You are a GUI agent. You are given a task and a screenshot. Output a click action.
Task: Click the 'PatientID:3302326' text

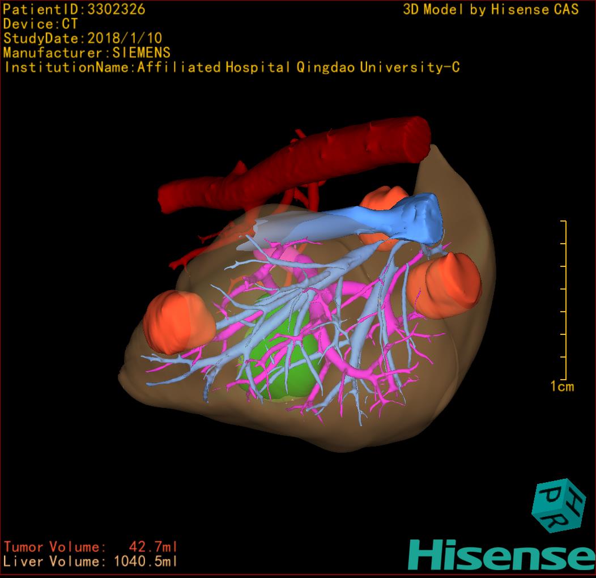click(x=74, y=9)
